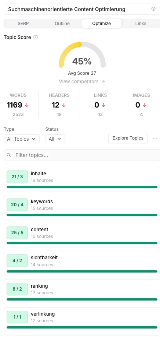Click the red down arrow next to Words count
This screenshot has height=337, width=160.
click(27, 105)
